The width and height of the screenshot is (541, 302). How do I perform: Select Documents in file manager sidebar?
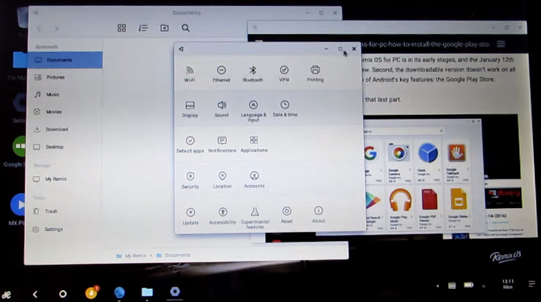tap(65, 60)
